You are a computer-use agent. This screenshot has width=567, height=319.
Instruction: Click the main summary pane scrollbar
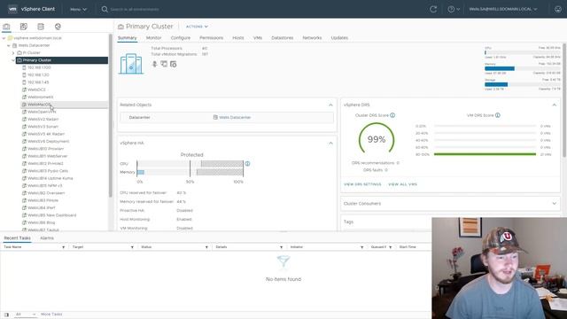point(564,100)
